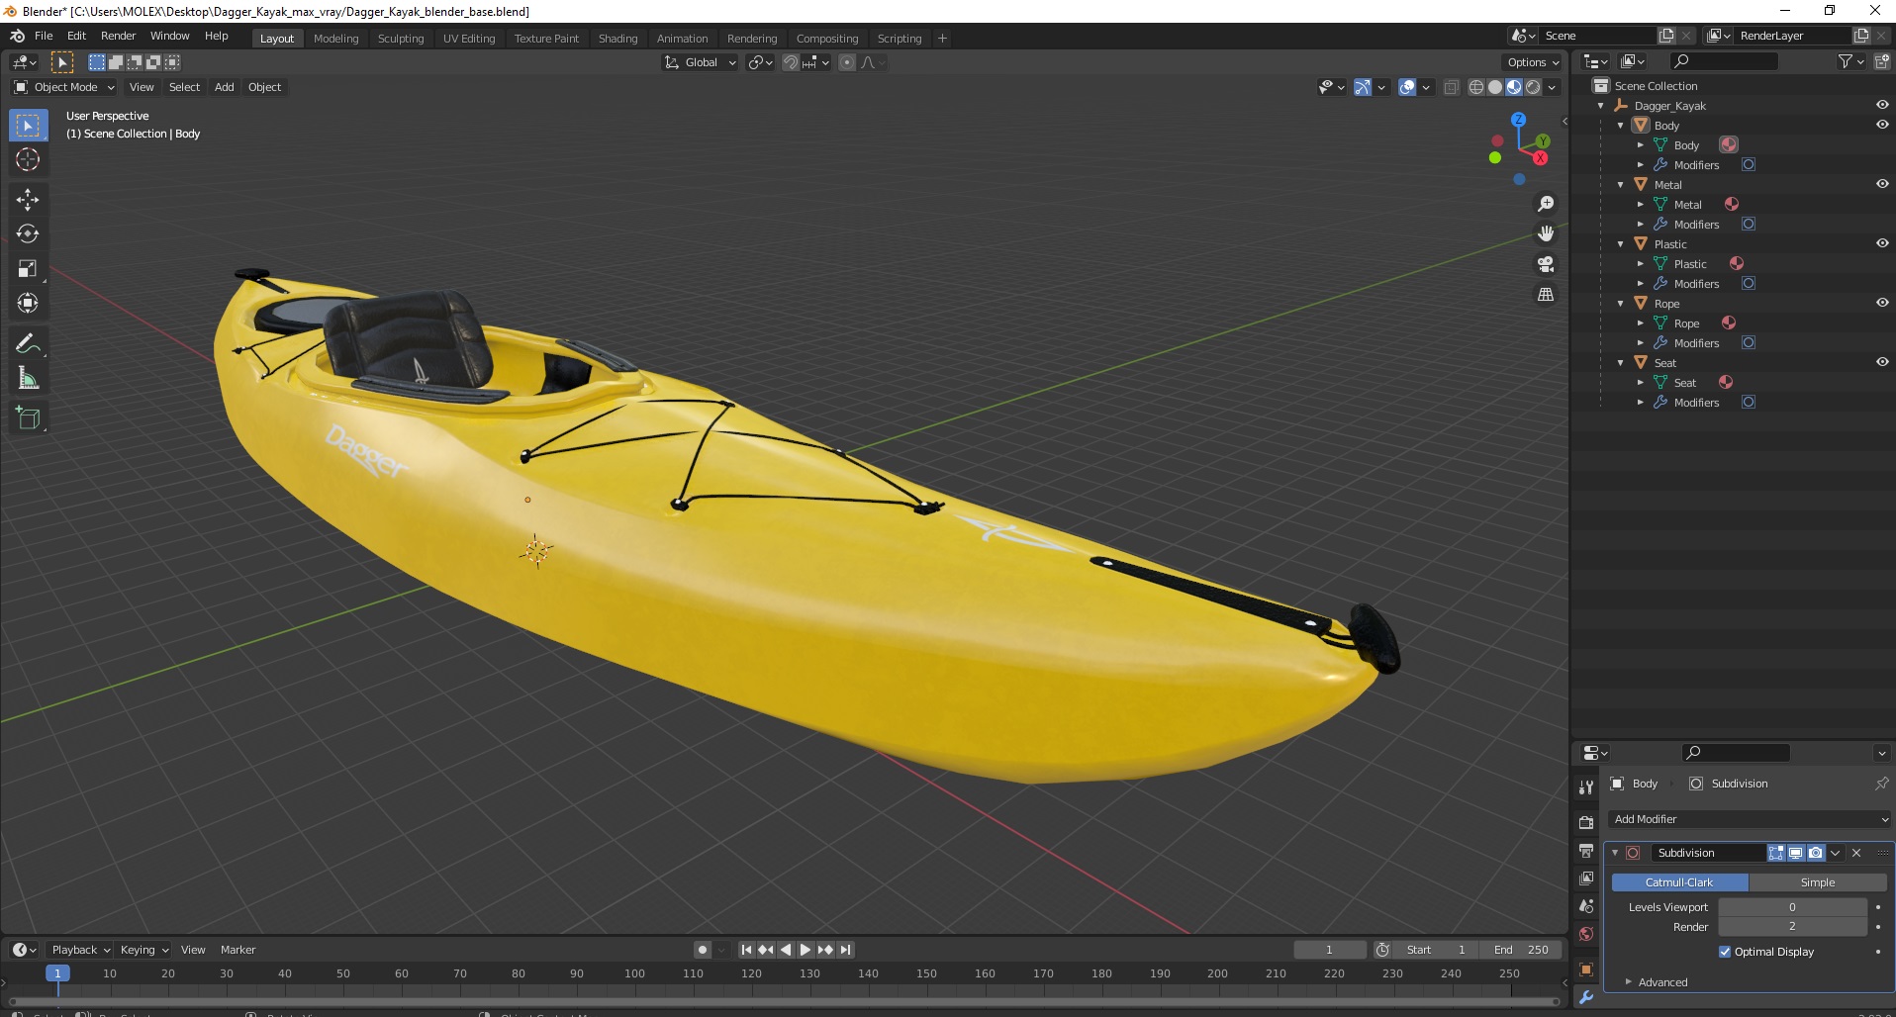Viewport: 1896px width, 1017px height.
Task: Hide the Dagger_Kayak collection eye icon
Action: pyautogui.click(x=1882, y=105)
